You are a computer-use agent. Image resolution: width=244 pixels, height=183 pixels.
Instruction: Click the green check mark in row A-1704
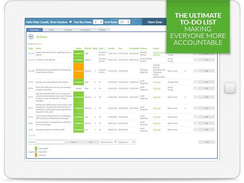[185, 71]
